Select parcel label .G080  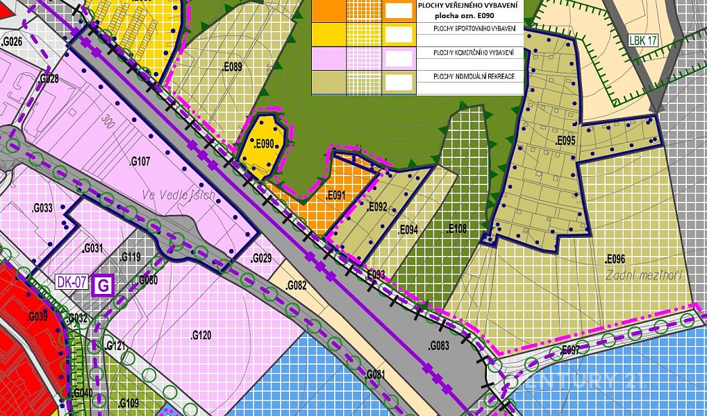[x=147, y=280]
